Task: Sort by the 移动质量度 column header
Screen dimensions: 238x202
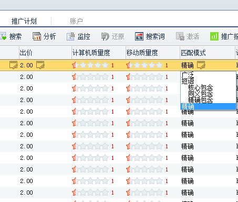Action: (x=153, y=53)
